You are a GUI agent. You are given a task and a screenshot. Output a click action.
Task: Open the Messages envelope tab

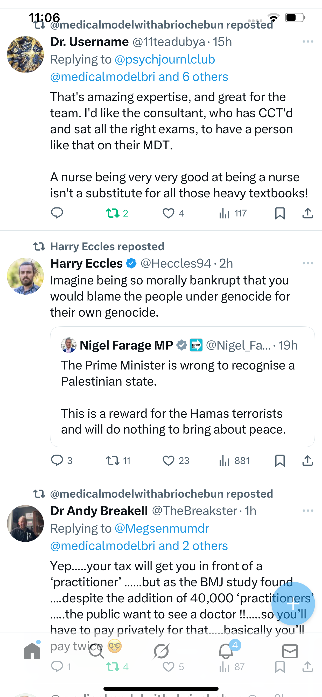(x=290, y=651)
